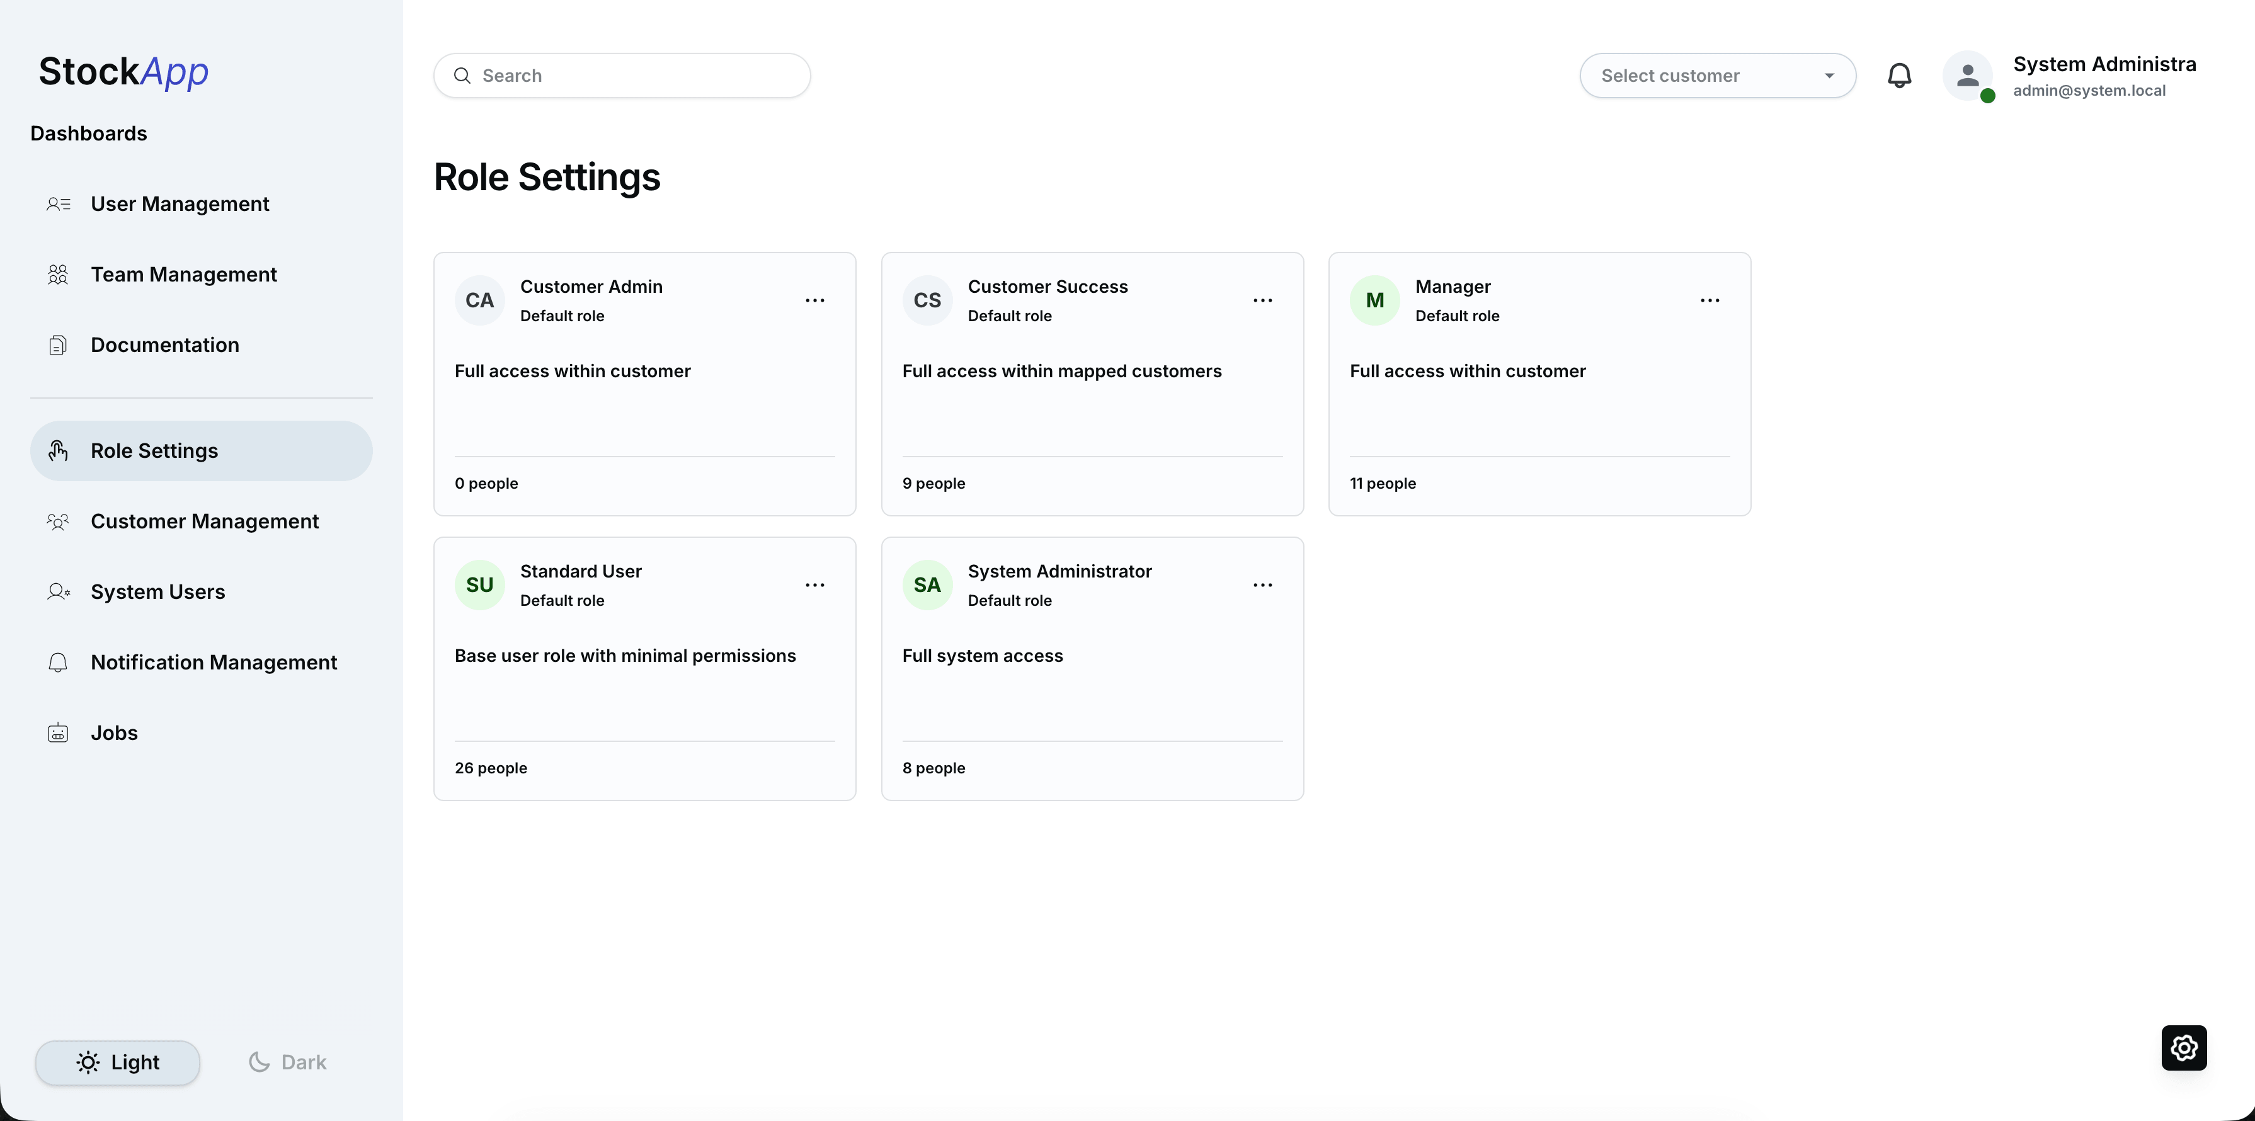2255x1121 pixels.
Task: Open the Select customer dropdown
Action: [1718, 76]
